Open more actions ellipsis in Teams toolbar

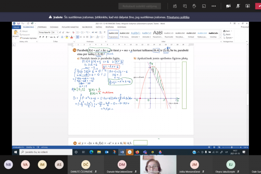click(214, 6)
